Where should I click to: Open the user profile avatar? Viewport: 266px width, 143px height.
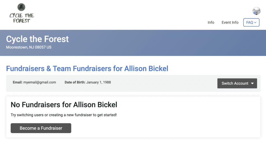coord(256,11)
